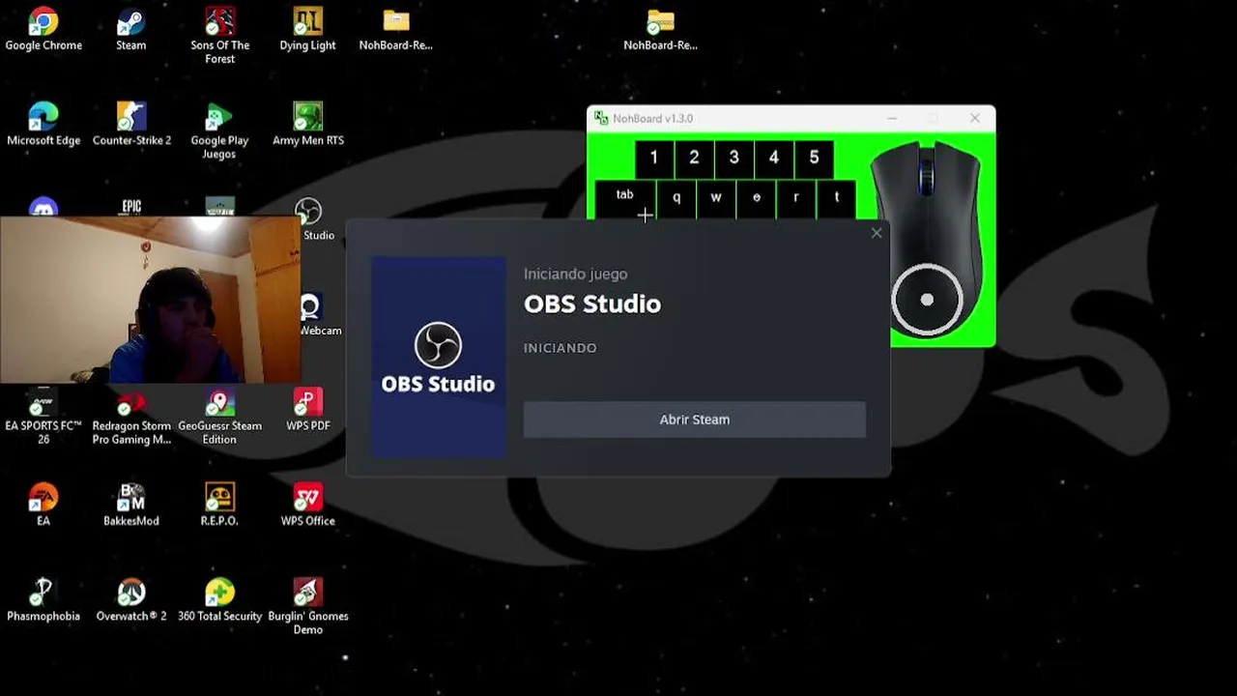The width and height of the screenshot is (1237, 696).
Task: Click the Overwatch 2 desktop icon
Action: point(131,599)
